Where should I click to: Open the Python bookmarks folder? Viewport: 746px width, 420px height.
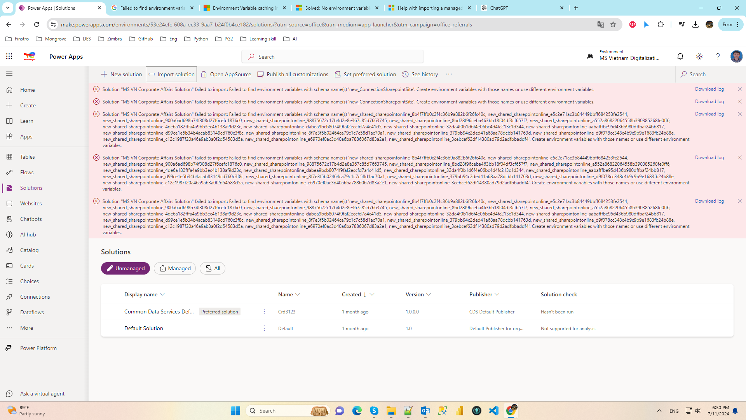(x=196, y=39)
